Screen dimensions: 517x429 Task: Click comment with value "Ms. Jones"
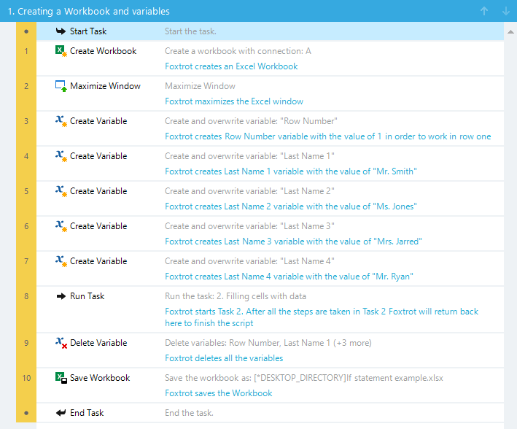[x=290, y=206]
